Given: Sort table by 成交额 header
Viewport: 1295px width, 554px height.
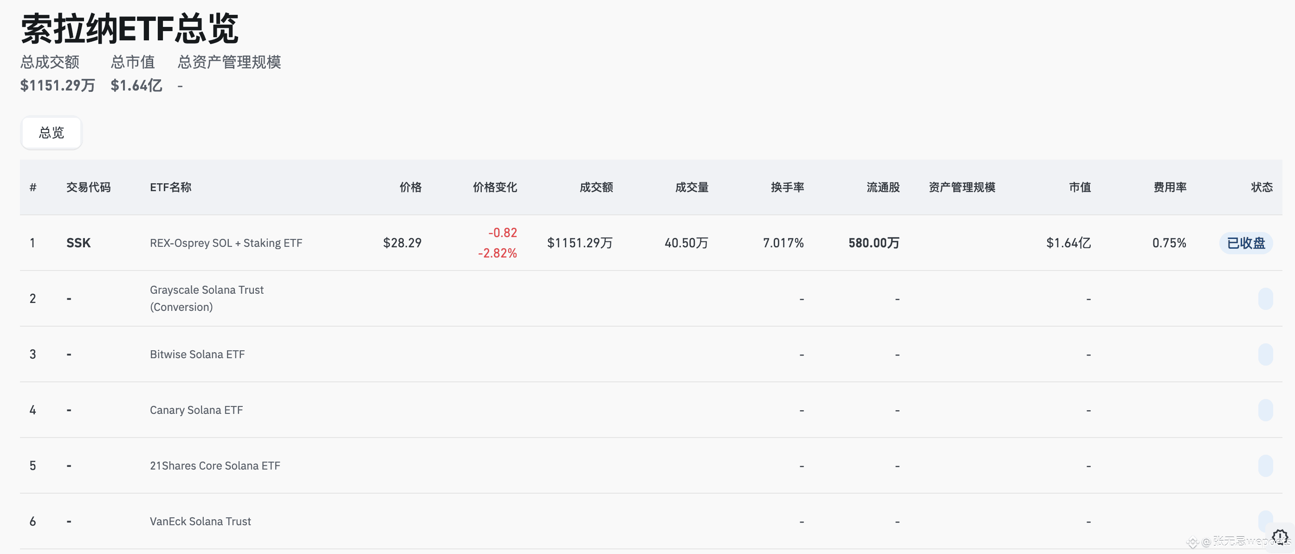Looking at the screenshot, I should [x=596, y=187].
